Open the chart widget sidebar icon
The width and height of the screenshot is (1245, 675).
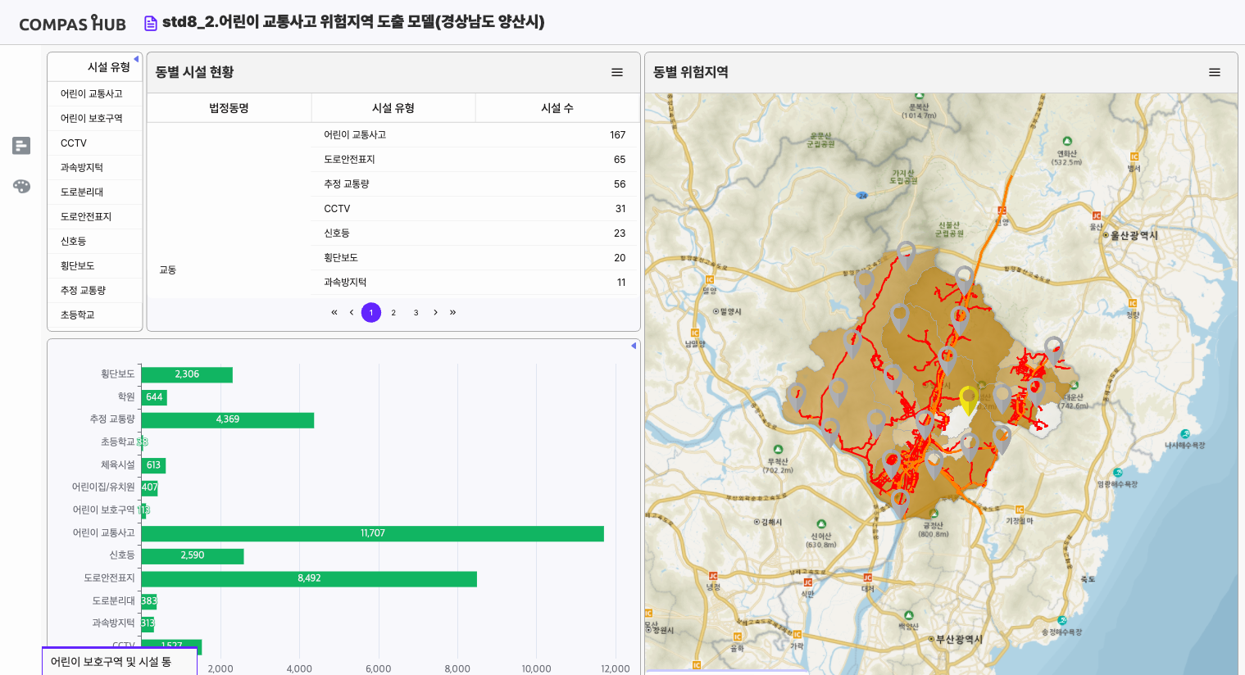[21, 146]
